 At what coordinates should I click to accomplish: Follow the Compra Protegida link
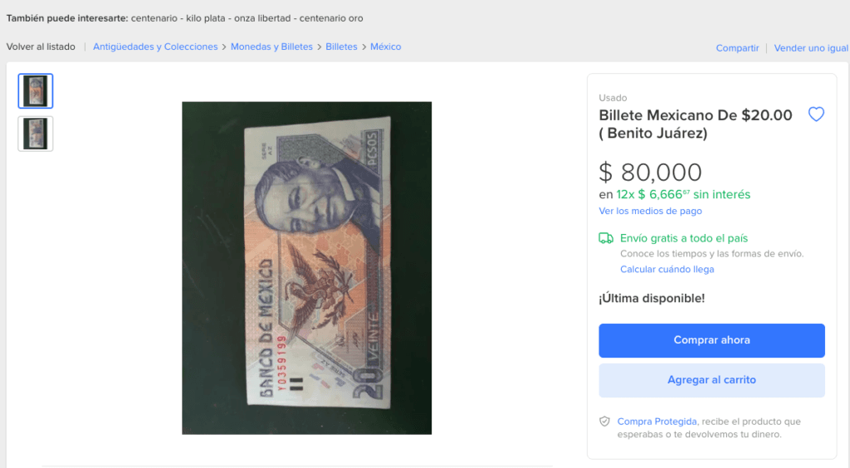pos(657,422)
